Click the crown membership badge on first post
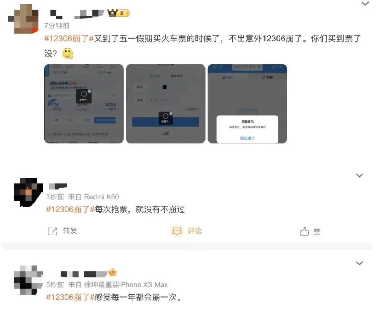 point(119,13)
